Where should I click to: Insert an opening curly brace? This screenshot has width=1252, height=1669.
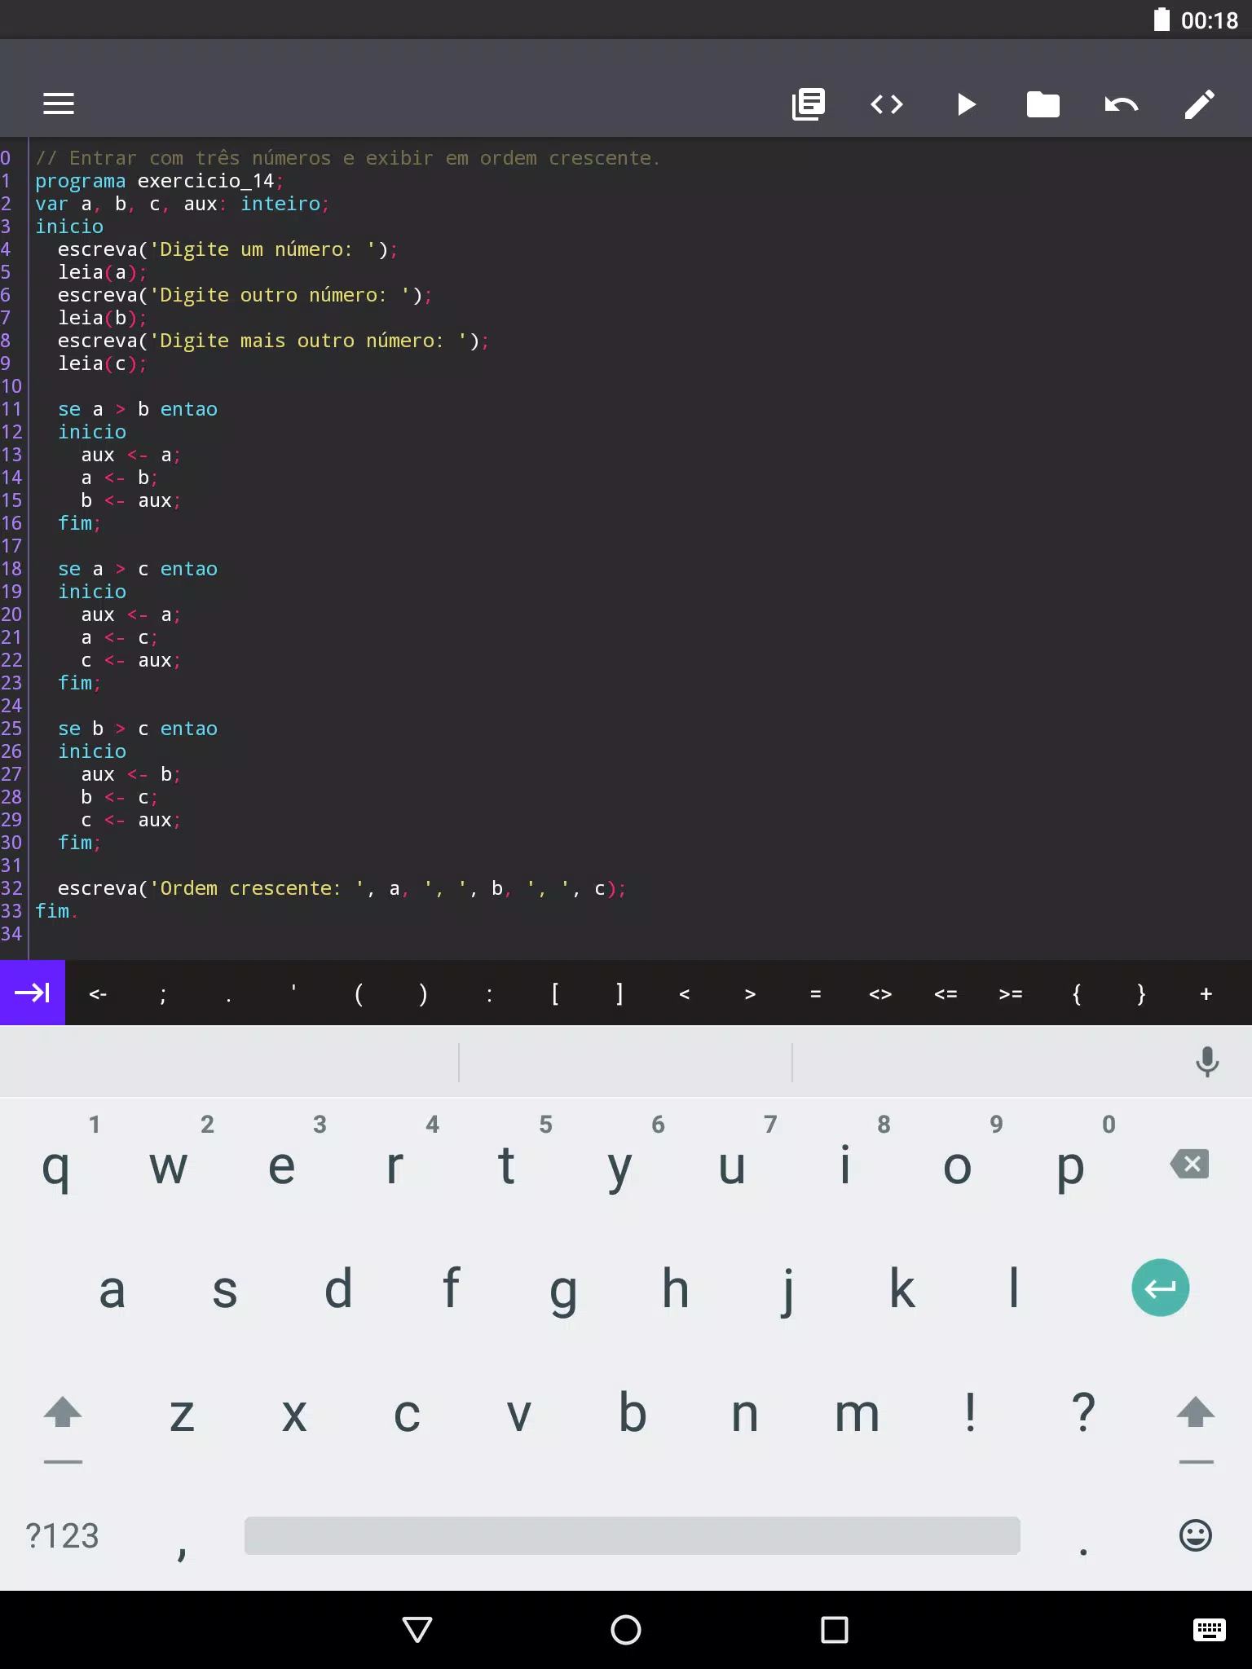coord(1076,993)
